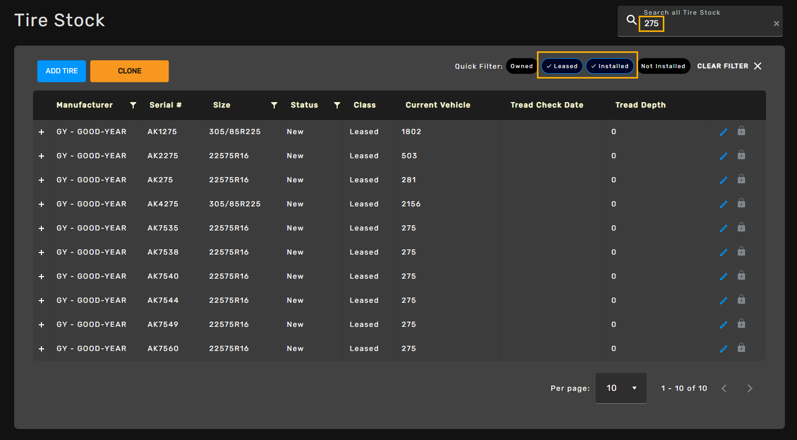This screenshot has height=440, width=797.
Task: Edit tire AK7540 using the pencil icon
Action: click(x=724, y=277)
